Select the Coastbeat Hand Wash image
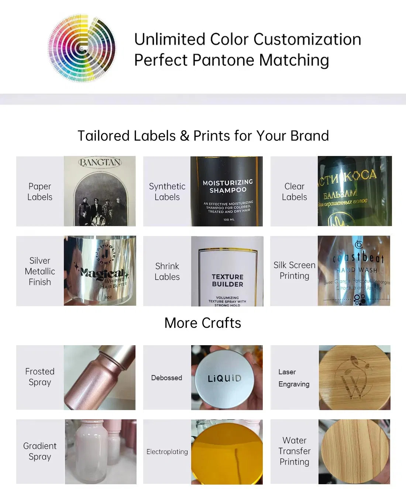 (354, 271)
